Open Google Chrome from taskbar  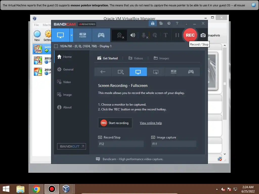[x=36, y=189]
